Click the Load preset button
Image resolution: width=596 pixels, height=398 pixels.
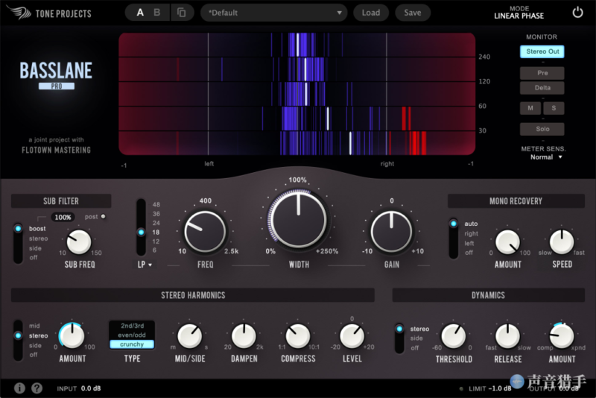(x=371, y=13)
